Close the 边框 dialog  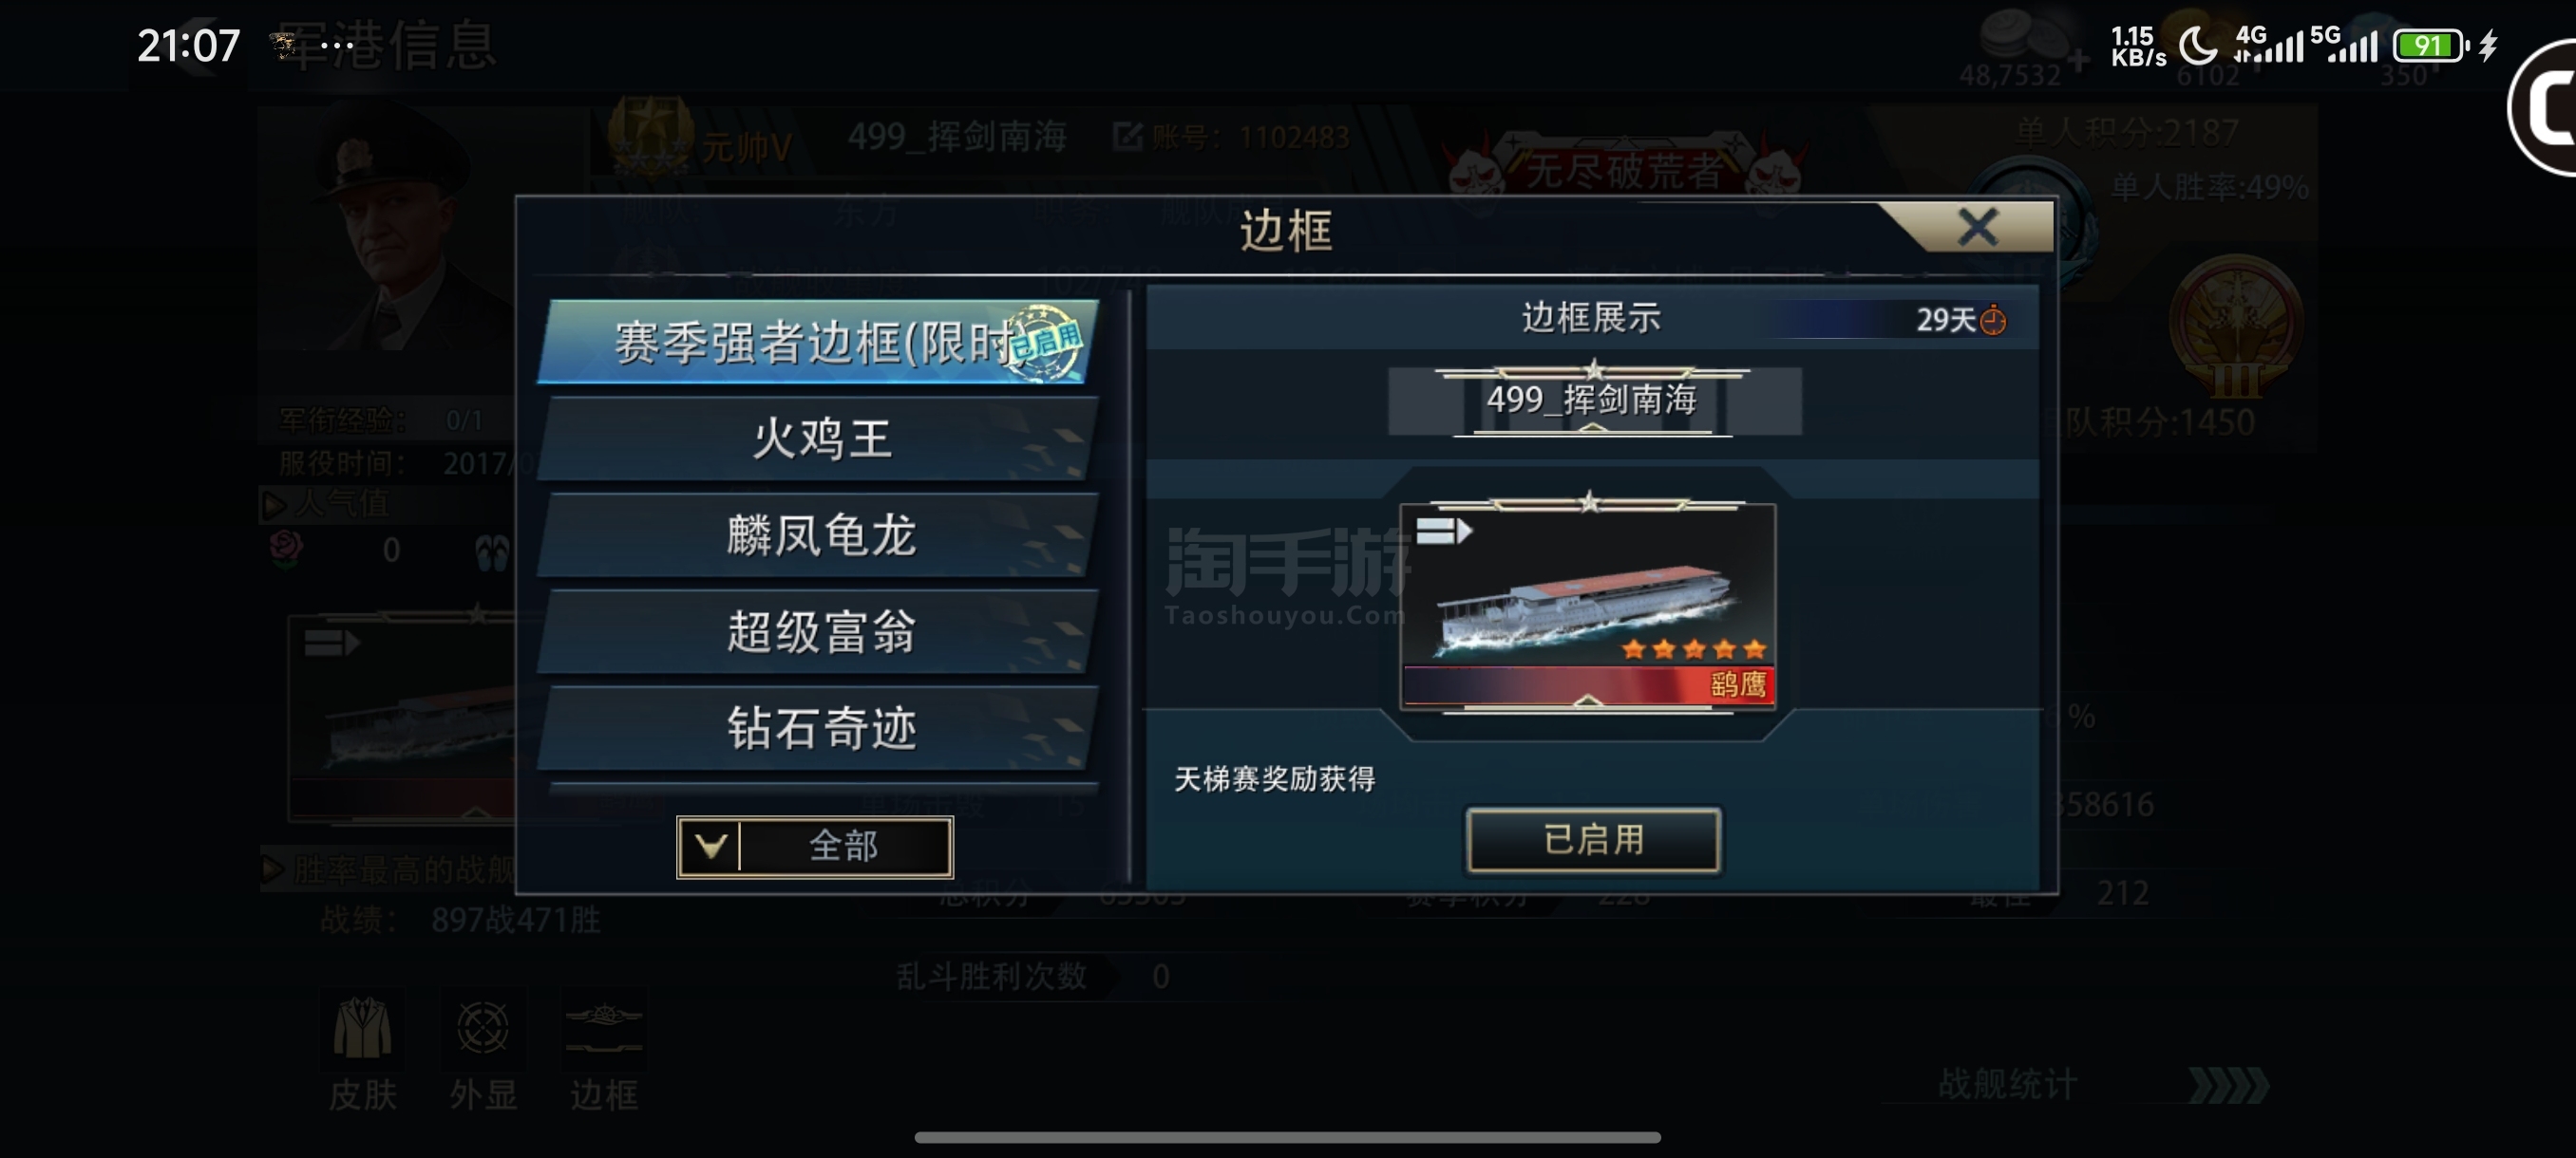tap(1977, 227)
